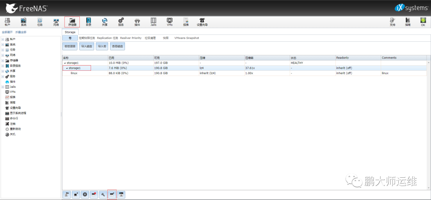The image size is (431, 200).
Task: Click the Collapse All link
Action: (x=21, y=32)
